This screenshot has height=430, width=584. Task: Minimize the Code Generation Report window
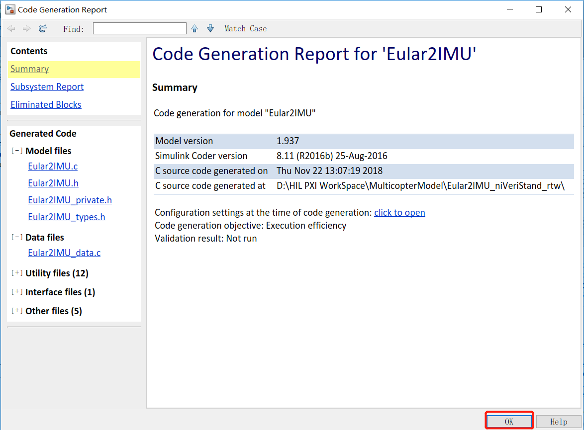click(x=510, y=9)
